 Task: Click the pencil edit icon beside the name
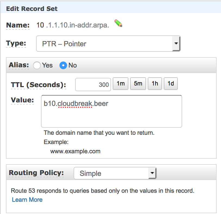point(118,23)
